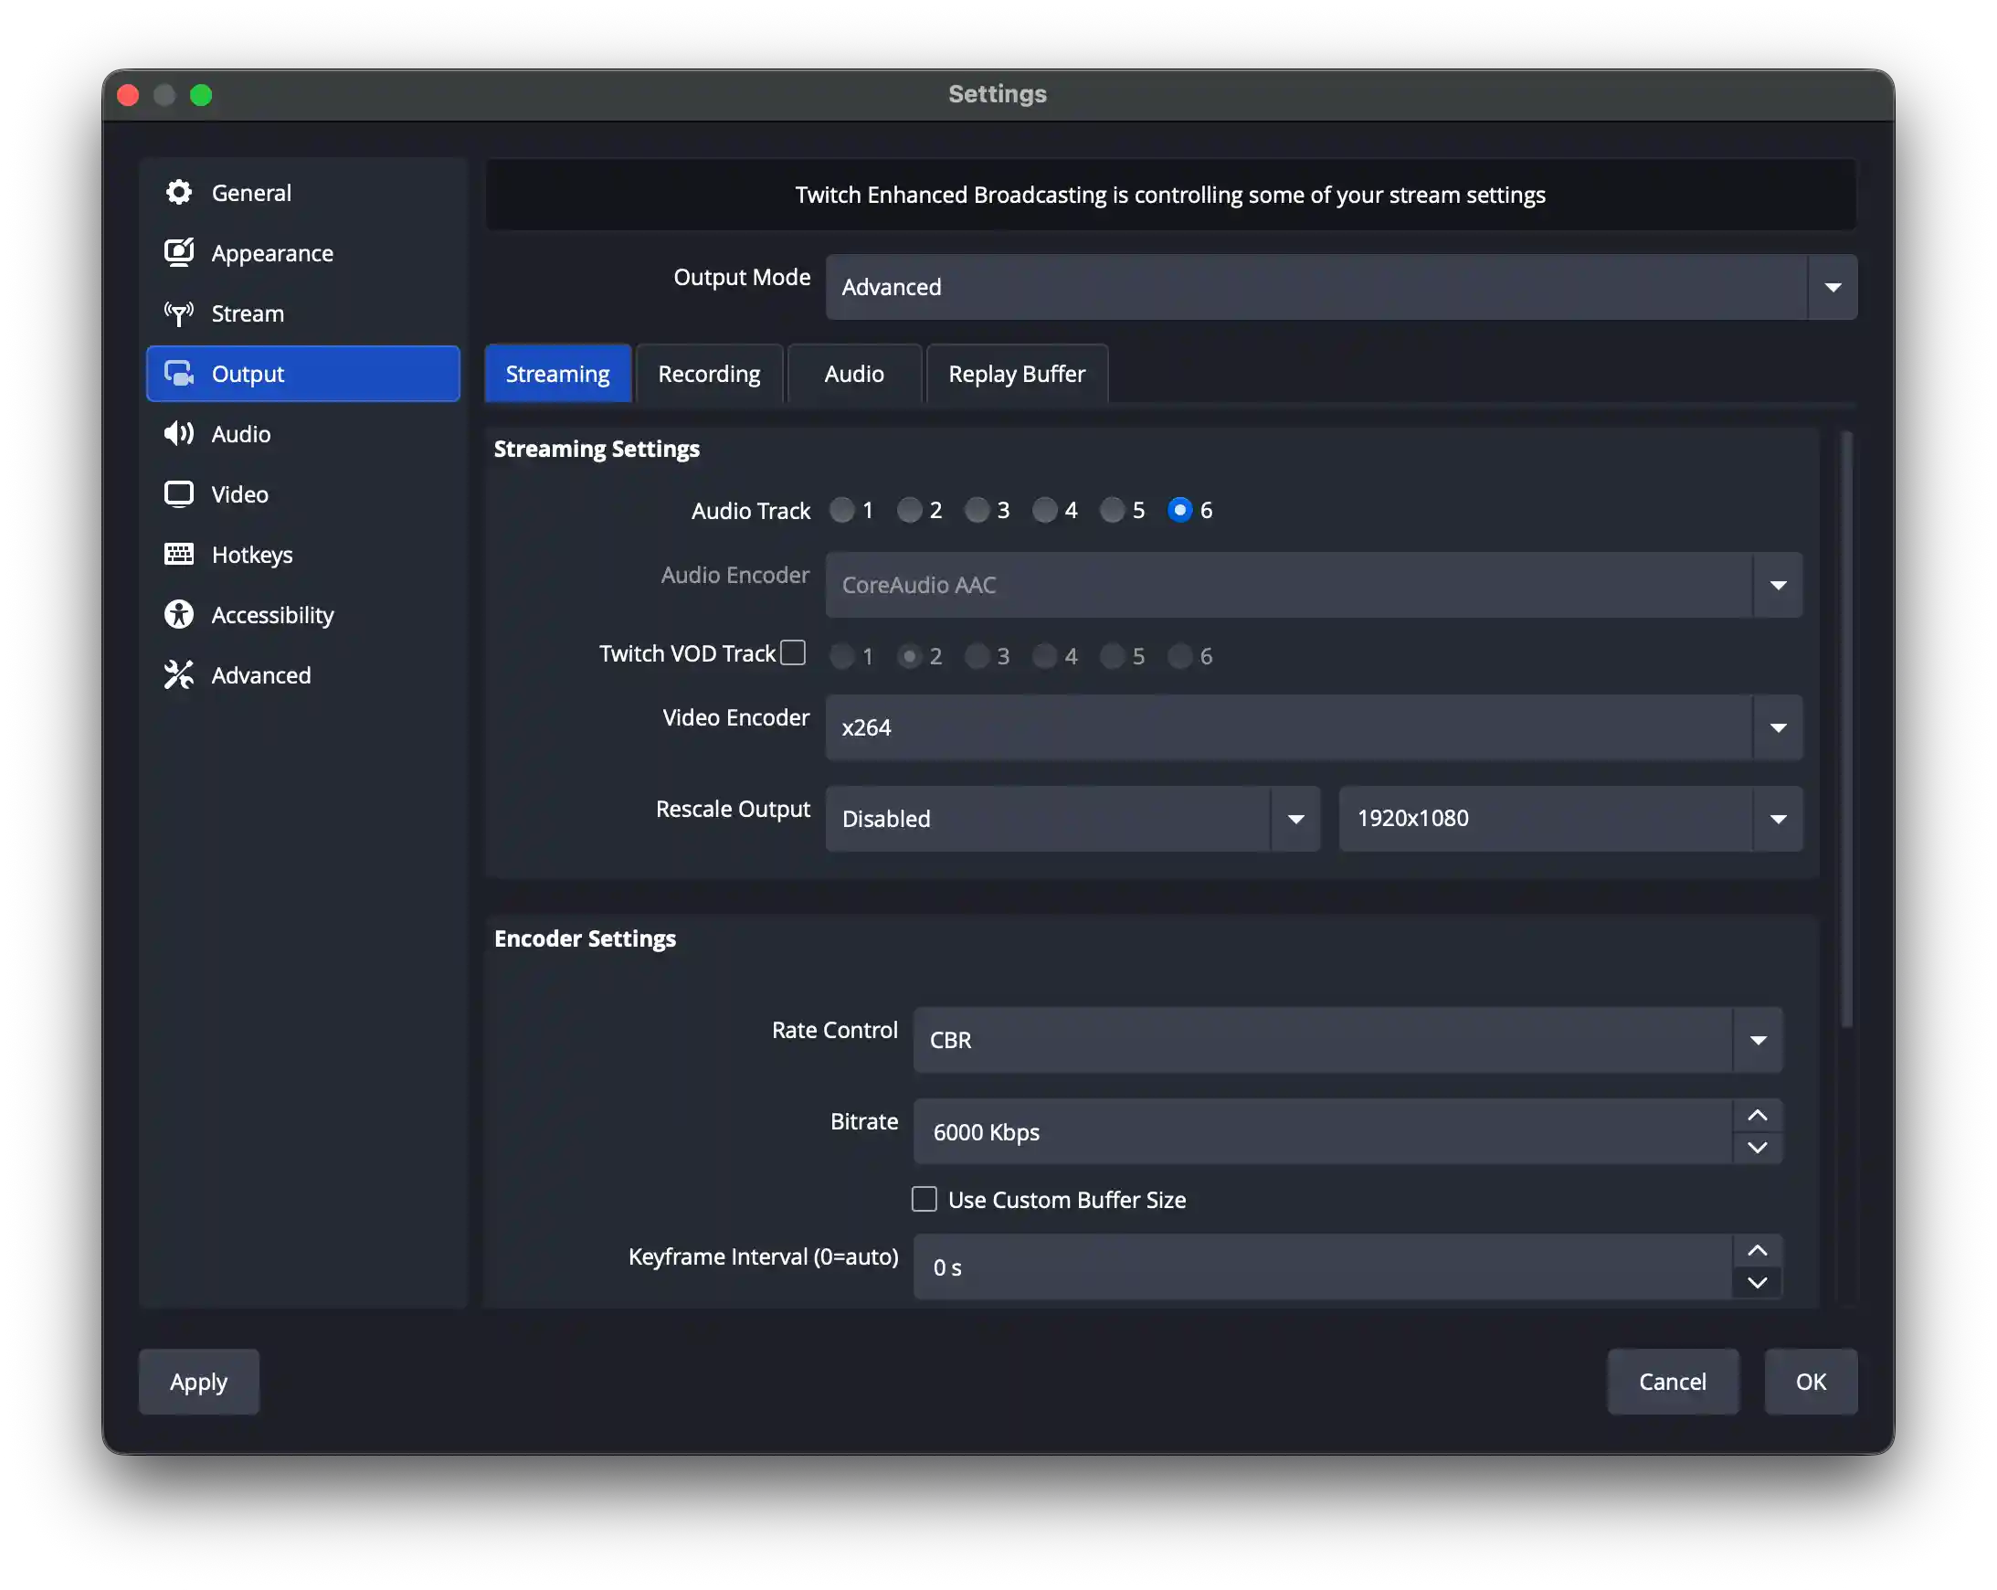The height and width of the screenshot is (1590, 1997).
Task: Increase Bitrate with up stepper arrow
Action: [x=1757, y=1116]
